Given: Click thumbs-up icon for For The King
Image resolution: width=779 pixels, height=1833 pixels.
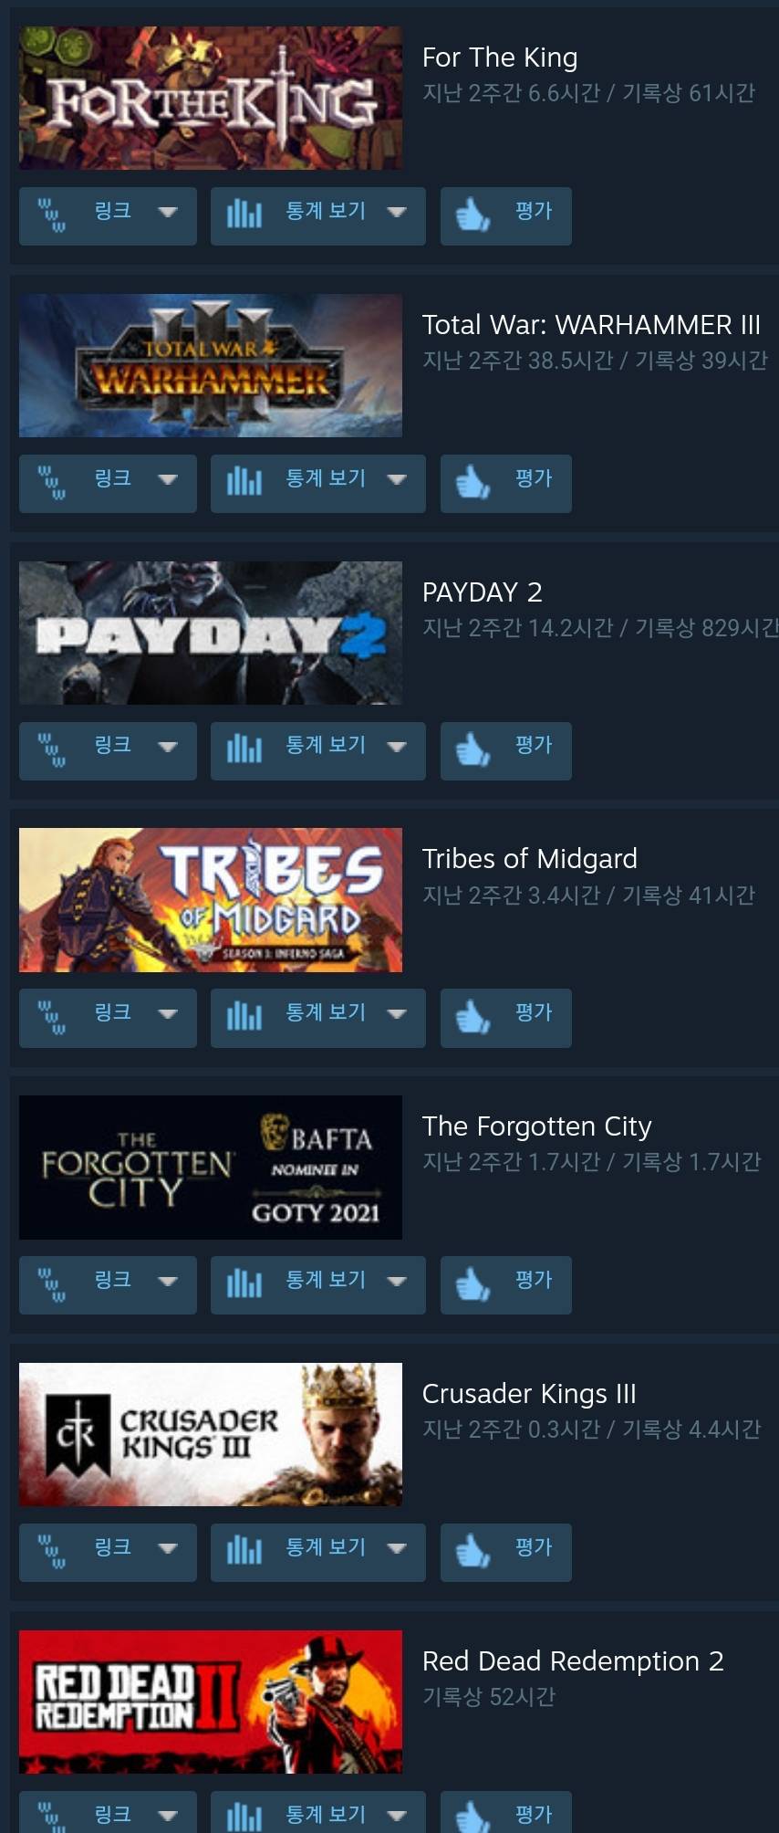Looking at the screenshot, I should coord(473,215).
